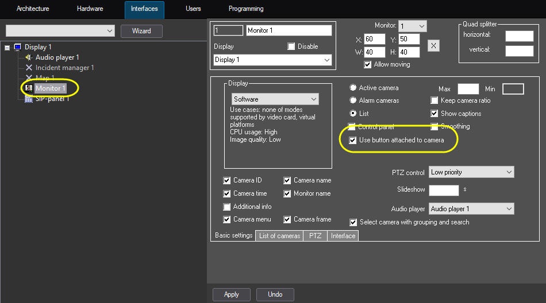
Task: Click the Slideshow seconds input field
Action: (x=444, y=190)
